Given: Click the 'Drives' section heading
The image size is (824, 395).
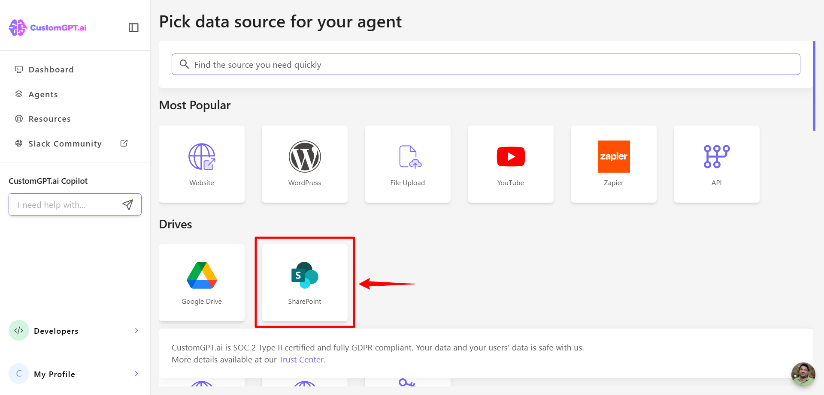Looking at the screenshot, I should click(176, 224).
